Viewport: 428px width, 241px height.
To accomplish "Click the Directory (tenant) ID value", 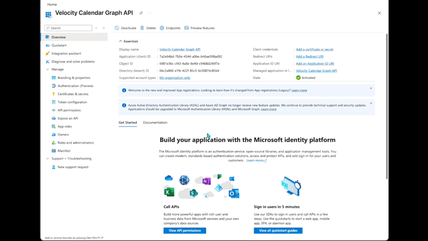I will [x=189, y=71].
